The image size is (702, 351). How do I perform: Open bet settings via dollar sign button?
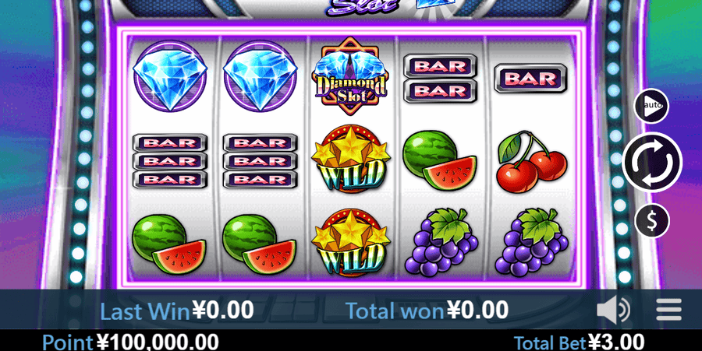pyautogui.click(x=652, y=220)
